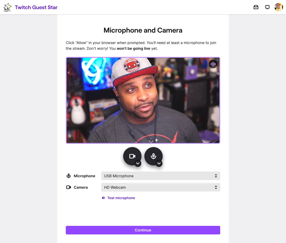
Task: Expand microphone options via the chevron under the mic button
Action: point(159,164)
